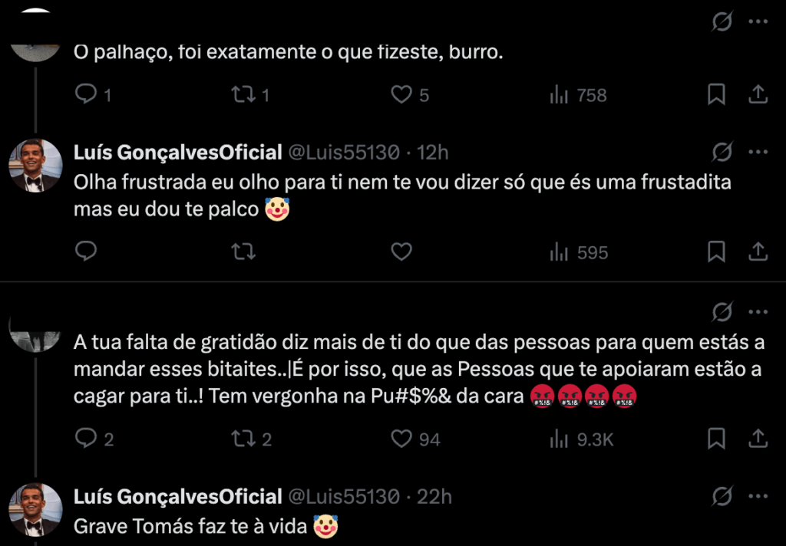Reply to the 'Olha frustrada' tweet
786x546 pixels.
87,252
